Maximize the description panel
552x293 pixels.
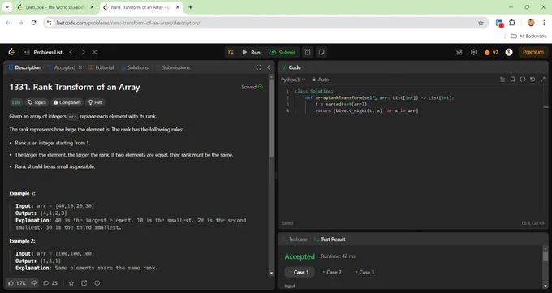259,67
